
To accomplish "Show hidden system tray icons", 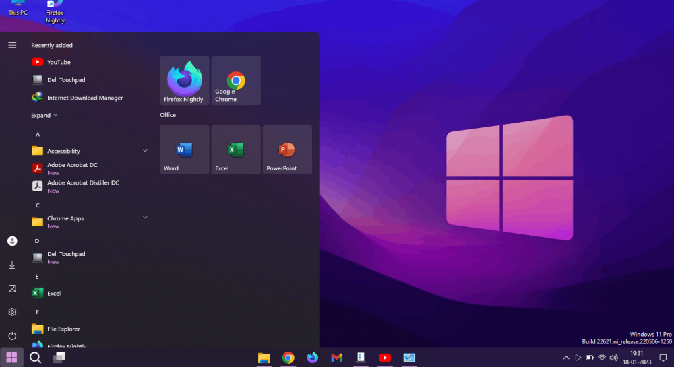I will click(x=566, y=358).
